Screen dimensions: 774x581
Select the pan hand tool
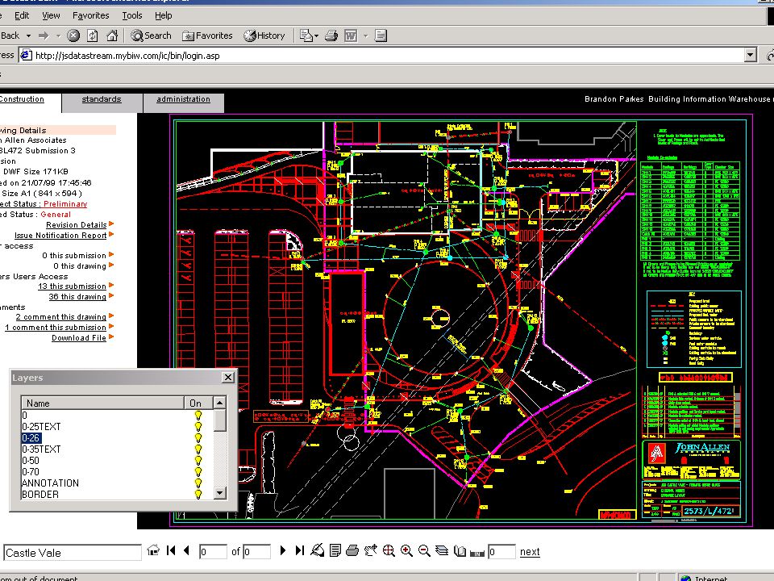point(370,550)
